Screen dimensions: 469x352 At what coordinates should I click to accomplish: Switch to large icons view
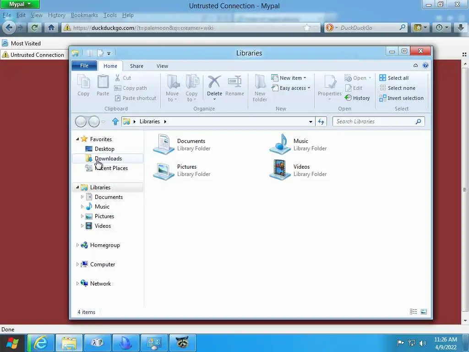tap(424, 312)
